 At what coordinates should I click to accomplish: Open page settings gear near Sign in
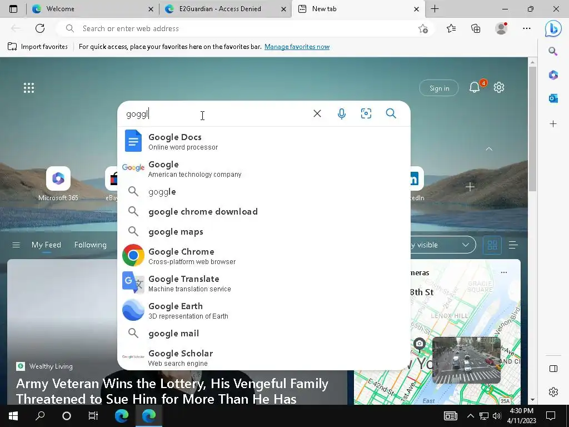(x=499, y=87)
